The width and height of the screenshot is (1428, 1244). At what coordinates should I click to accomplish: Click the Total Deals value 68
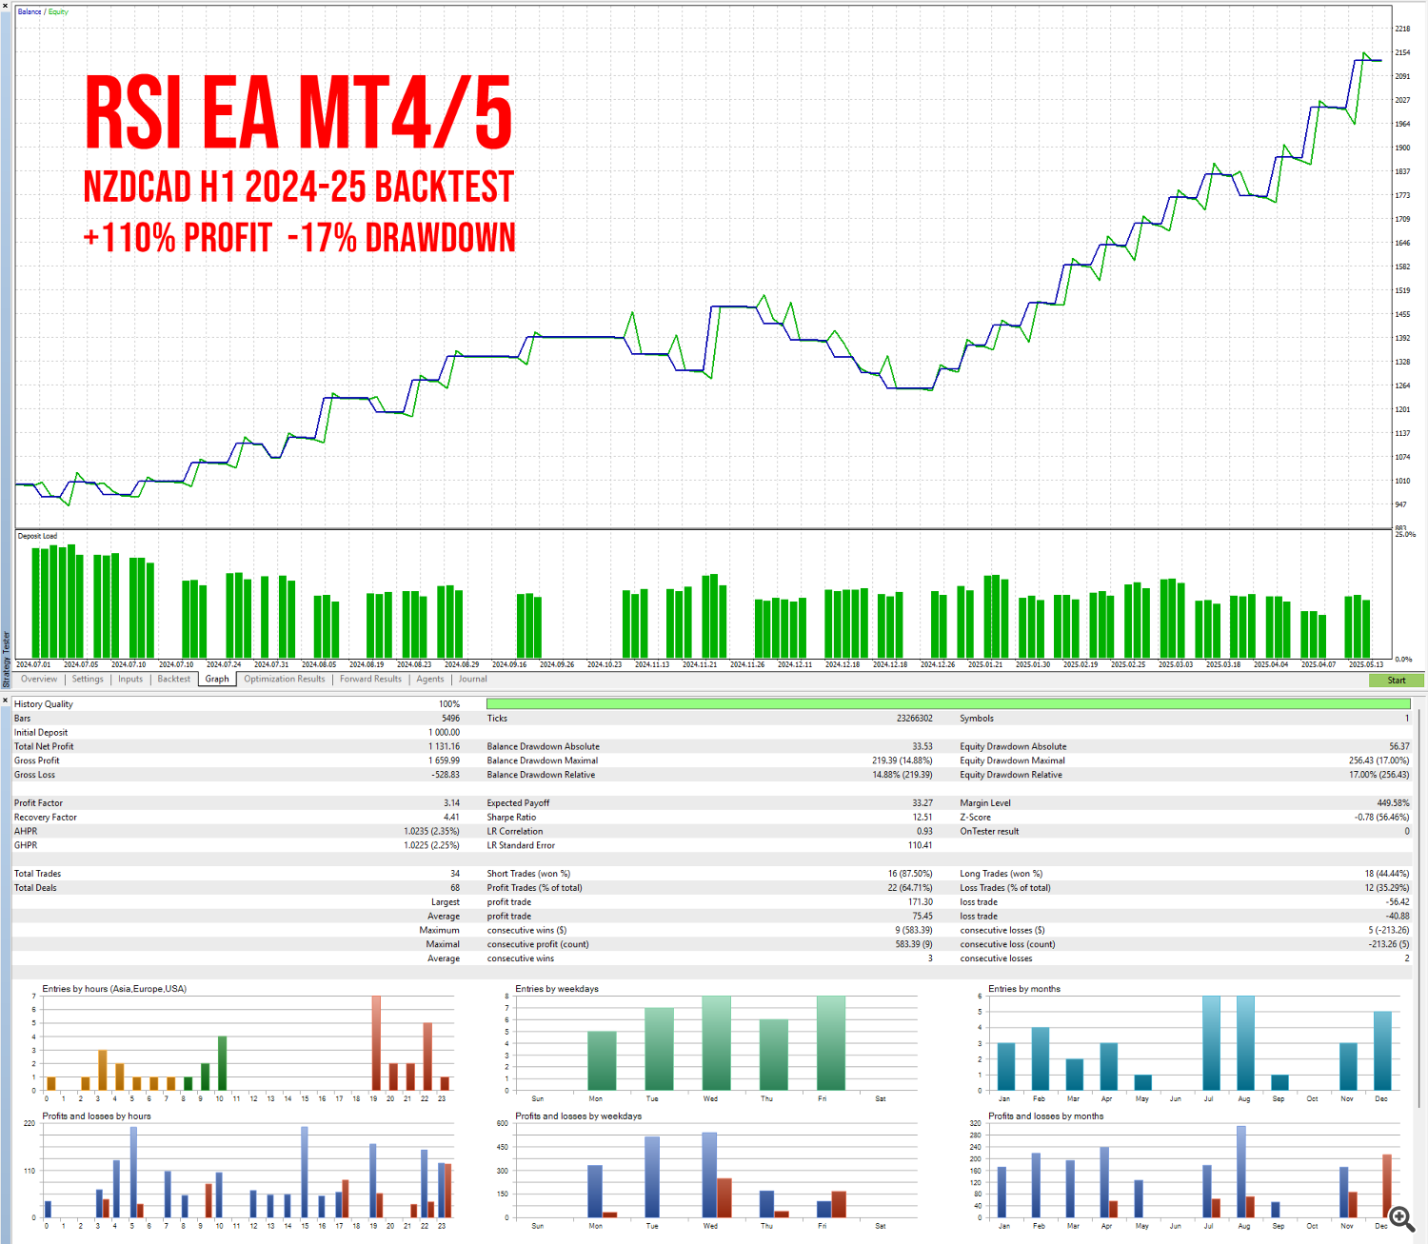(x=455, y=888)
